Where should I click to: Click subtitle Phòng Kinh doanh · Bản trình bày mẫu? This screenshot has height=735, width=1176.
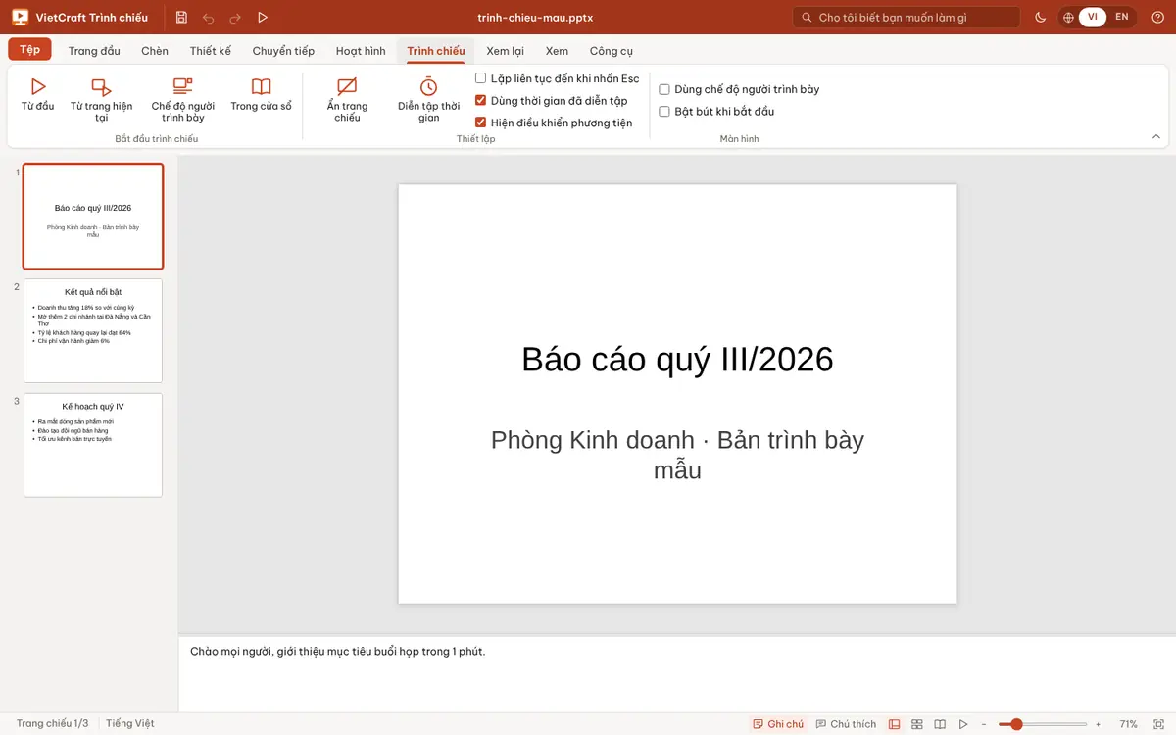pos(677,455)
